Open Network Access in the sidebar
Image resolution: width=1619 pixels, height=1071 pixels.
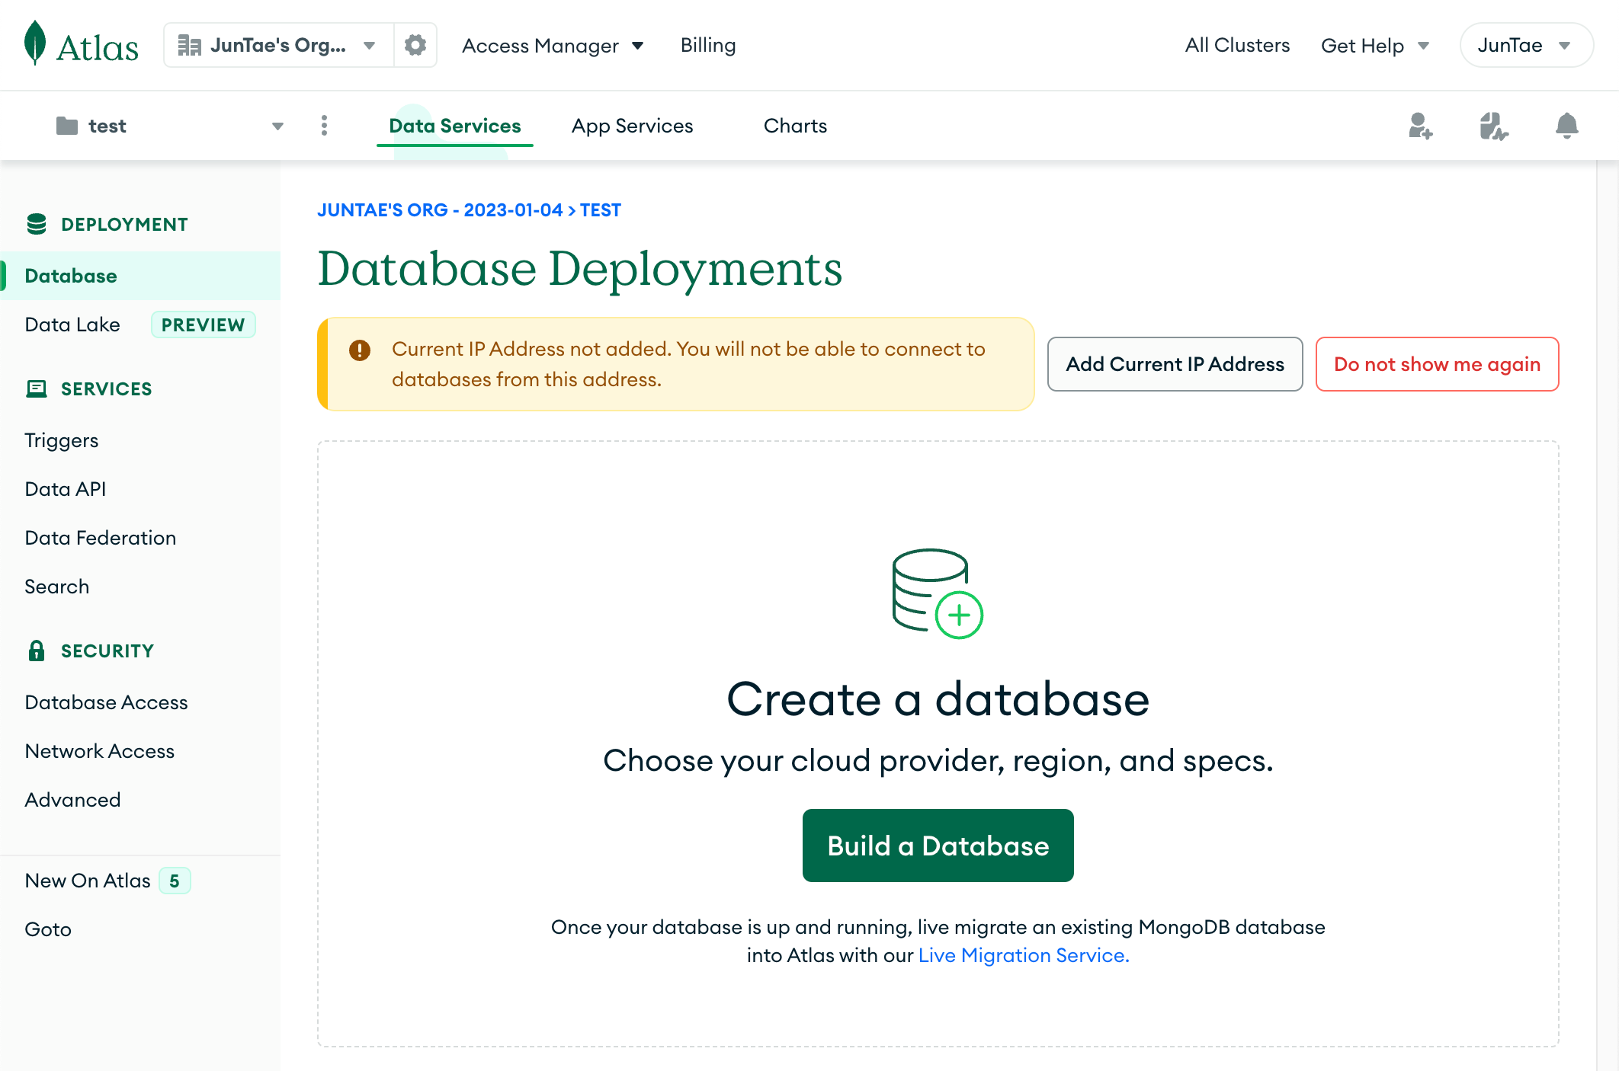[100, 751]
